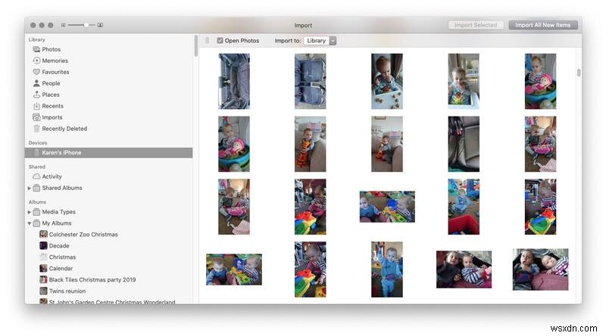
Task: Select the baby holding orange tiger toy photo
Action: click(311, 144)
